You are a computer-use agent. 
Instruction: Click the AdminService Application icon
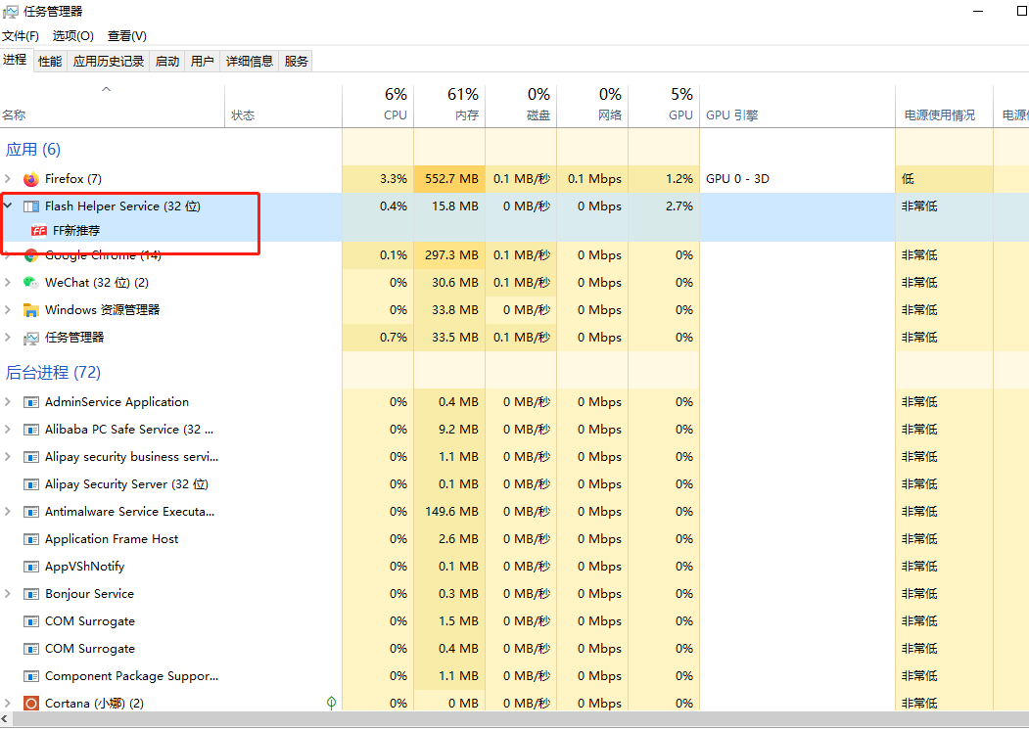tap(31, 402)
